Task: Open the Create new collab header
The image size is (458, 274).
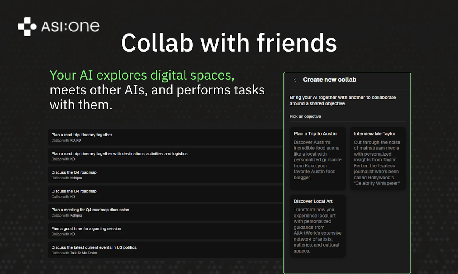Action: click(x=329, y=80)
